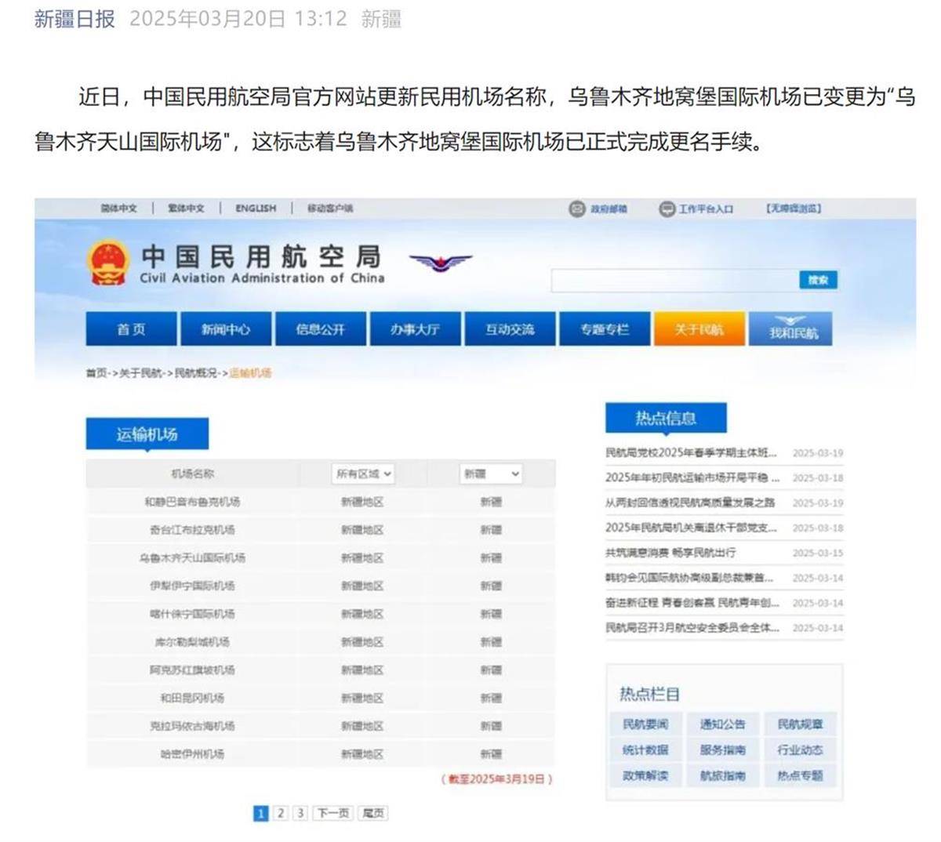Open the 服务指南 hot column
This screenshot has width=941, height=842.
[x=723, y=750]
